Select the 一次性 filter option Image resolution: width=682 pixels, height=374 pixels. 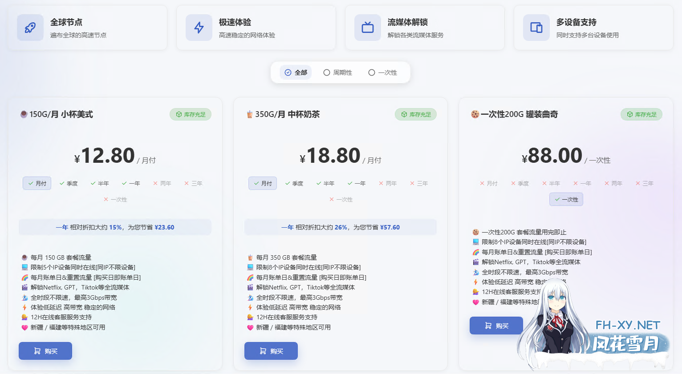click(383, 72)
